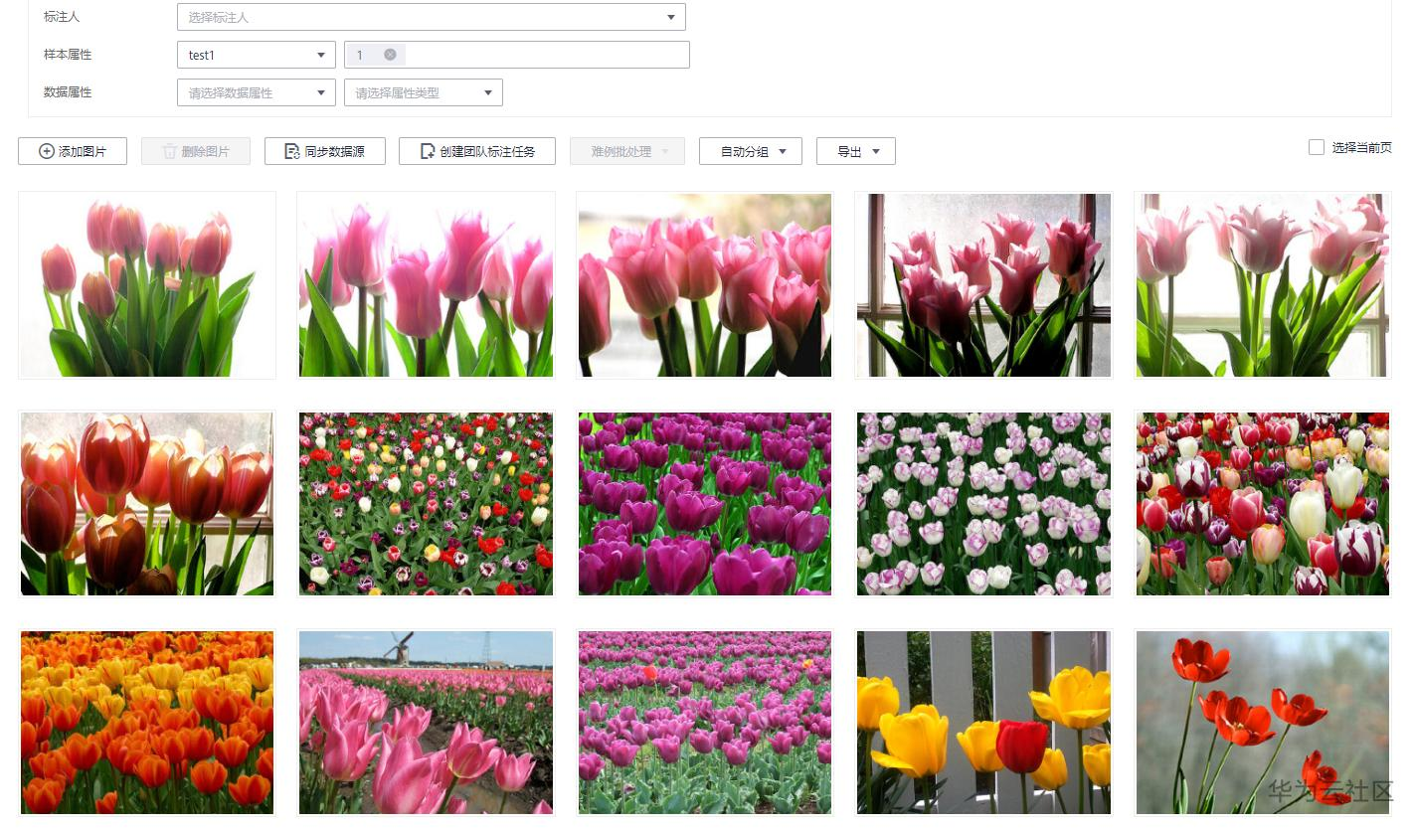Expand the 导出 export dropdown

877,151
